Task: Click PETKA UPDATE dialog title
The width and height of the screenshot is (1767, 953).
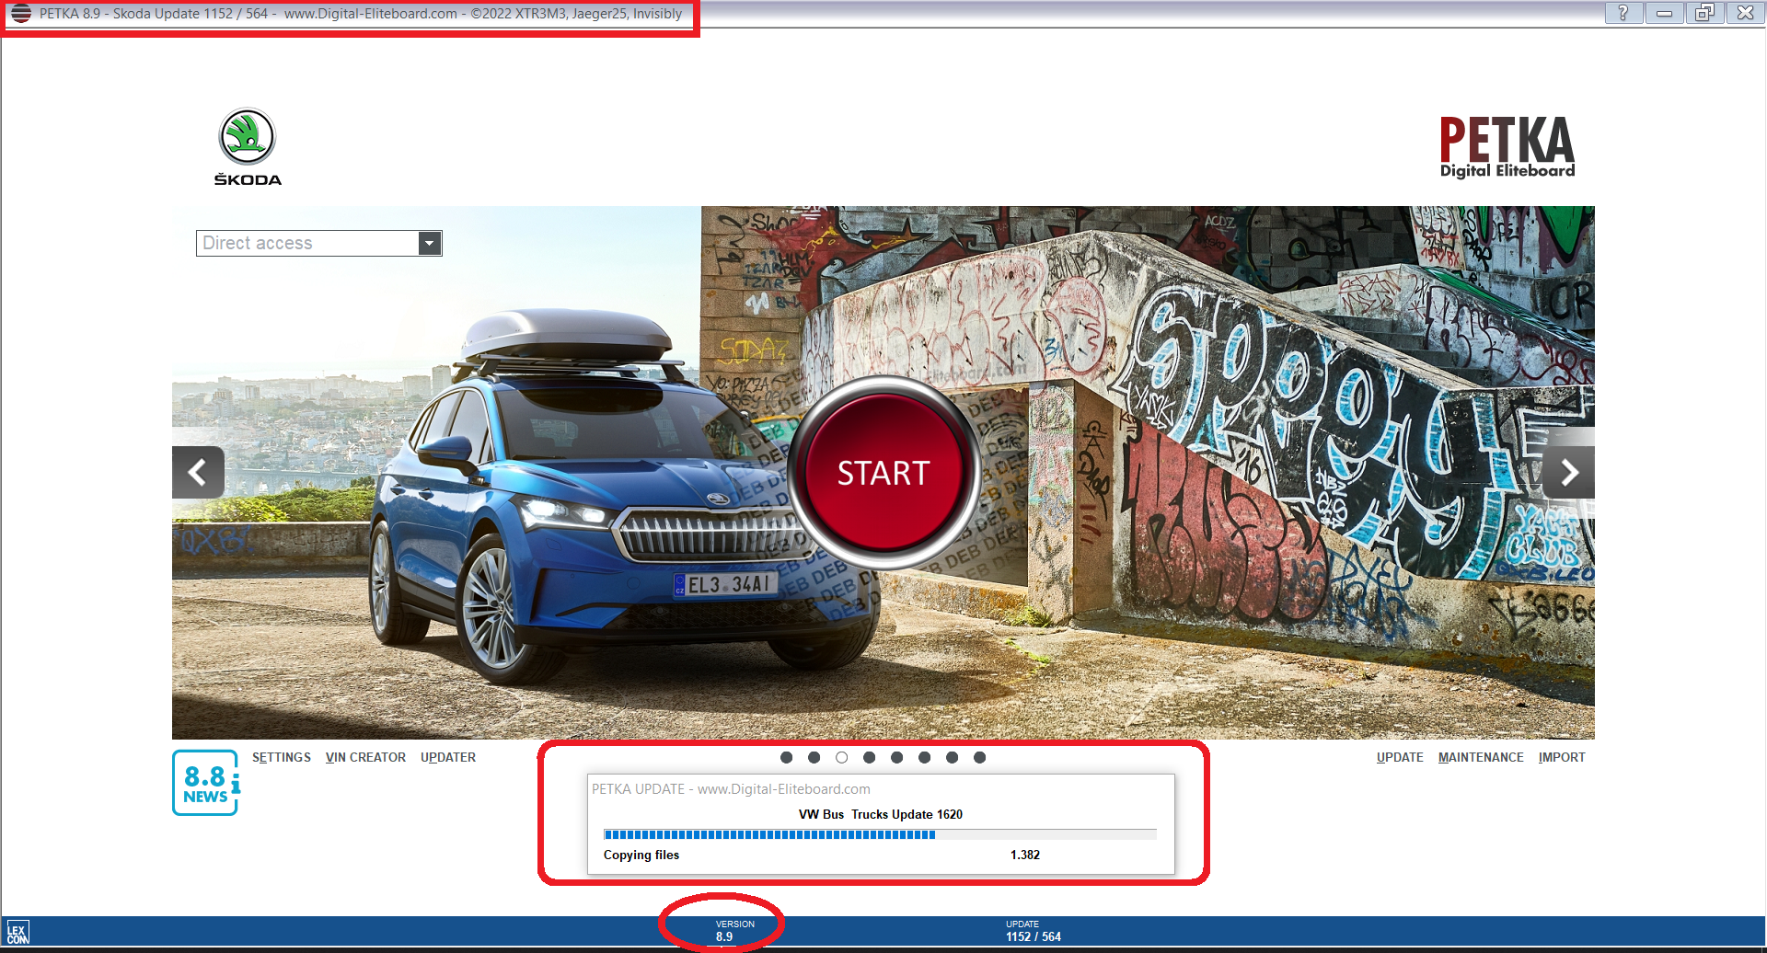Action: point(731,789)
